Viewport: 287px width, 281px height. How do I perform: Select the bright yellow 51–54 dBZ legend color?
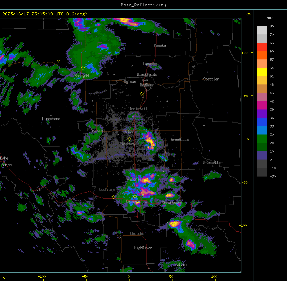pos(262,72)
